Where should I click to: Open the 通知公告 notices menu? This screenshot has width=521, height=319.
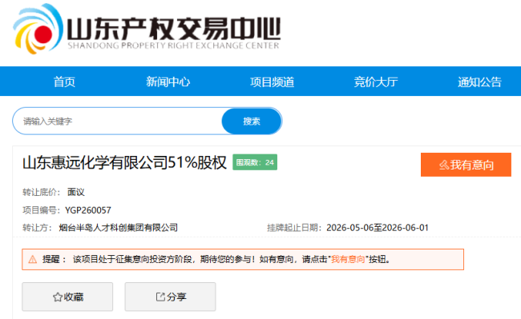point(479,82)
